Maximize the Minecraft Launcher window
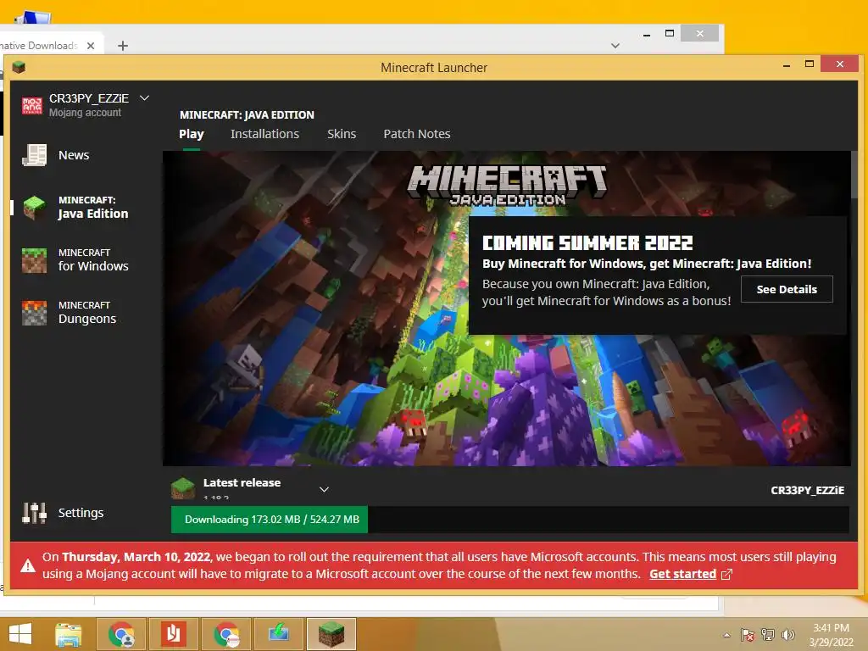This screenshot has width=868, height=651. 810,64
